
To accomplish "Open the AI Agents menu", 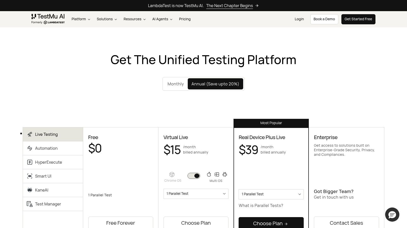I will (x=162, y=19).
